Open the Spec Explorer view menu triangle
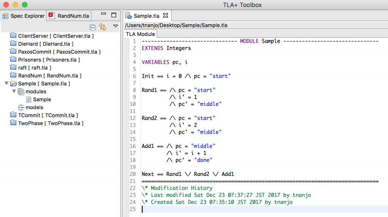This screenshot has width=388, height=217. (x=115, y=26)
